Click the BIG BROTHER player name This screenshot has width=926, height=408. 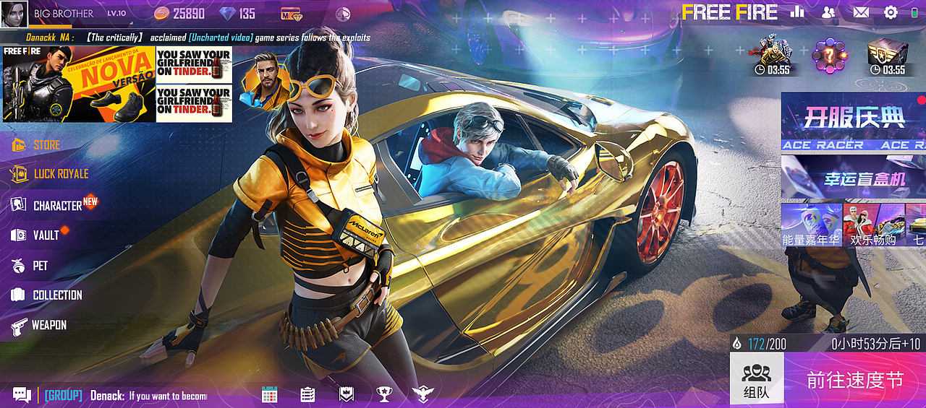tap(64, 13)
